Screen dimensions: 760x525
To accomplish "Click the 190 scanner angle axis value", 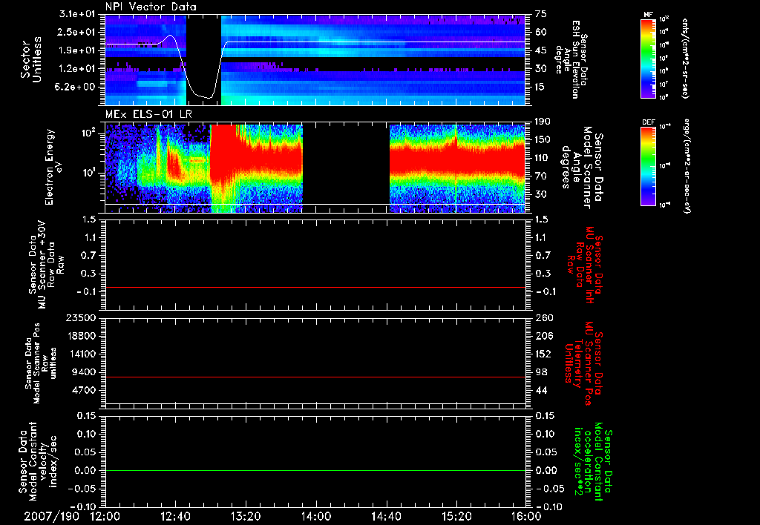I will 543,122.
